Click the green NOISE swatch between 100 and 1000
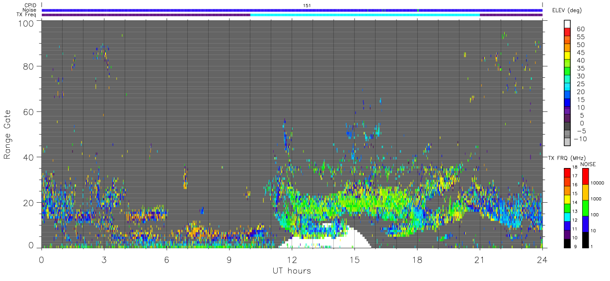 (x=585, y=208)
